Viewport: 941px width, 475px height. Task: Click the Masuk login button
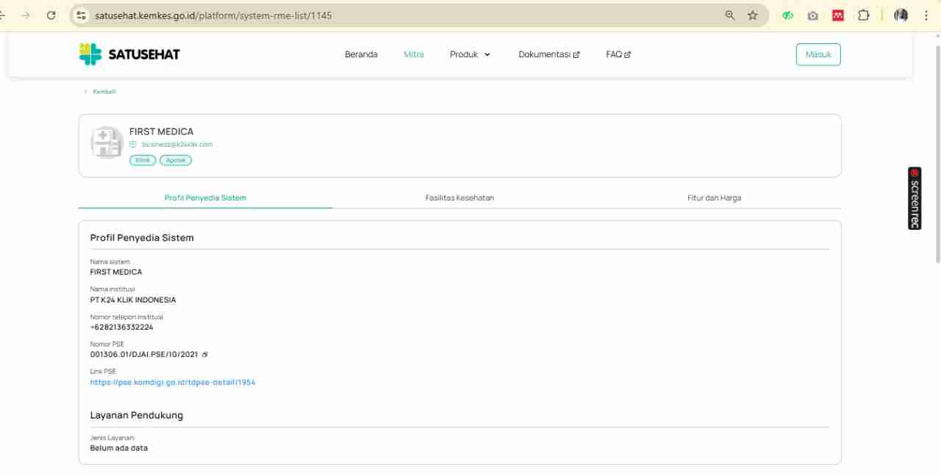click(817, 54)
